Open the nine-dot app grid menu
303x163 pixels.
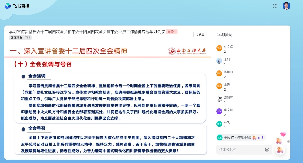point(275,6)
